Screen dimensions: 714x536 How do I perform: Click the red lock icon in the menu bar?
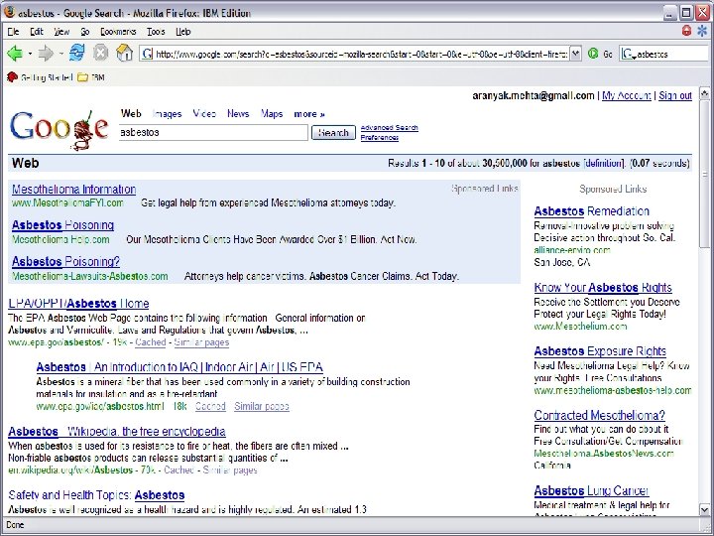pyautogui.click(x=686, y=31)
